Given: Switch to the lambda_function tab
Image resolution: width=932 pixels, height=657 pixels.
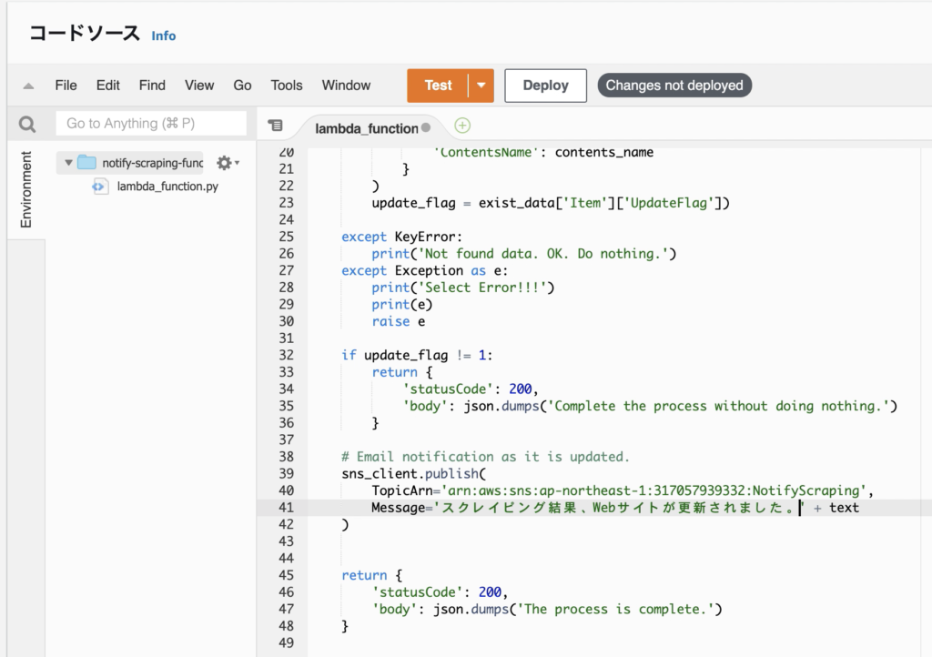Looking at the screenshot, I should tap(367, 128).
